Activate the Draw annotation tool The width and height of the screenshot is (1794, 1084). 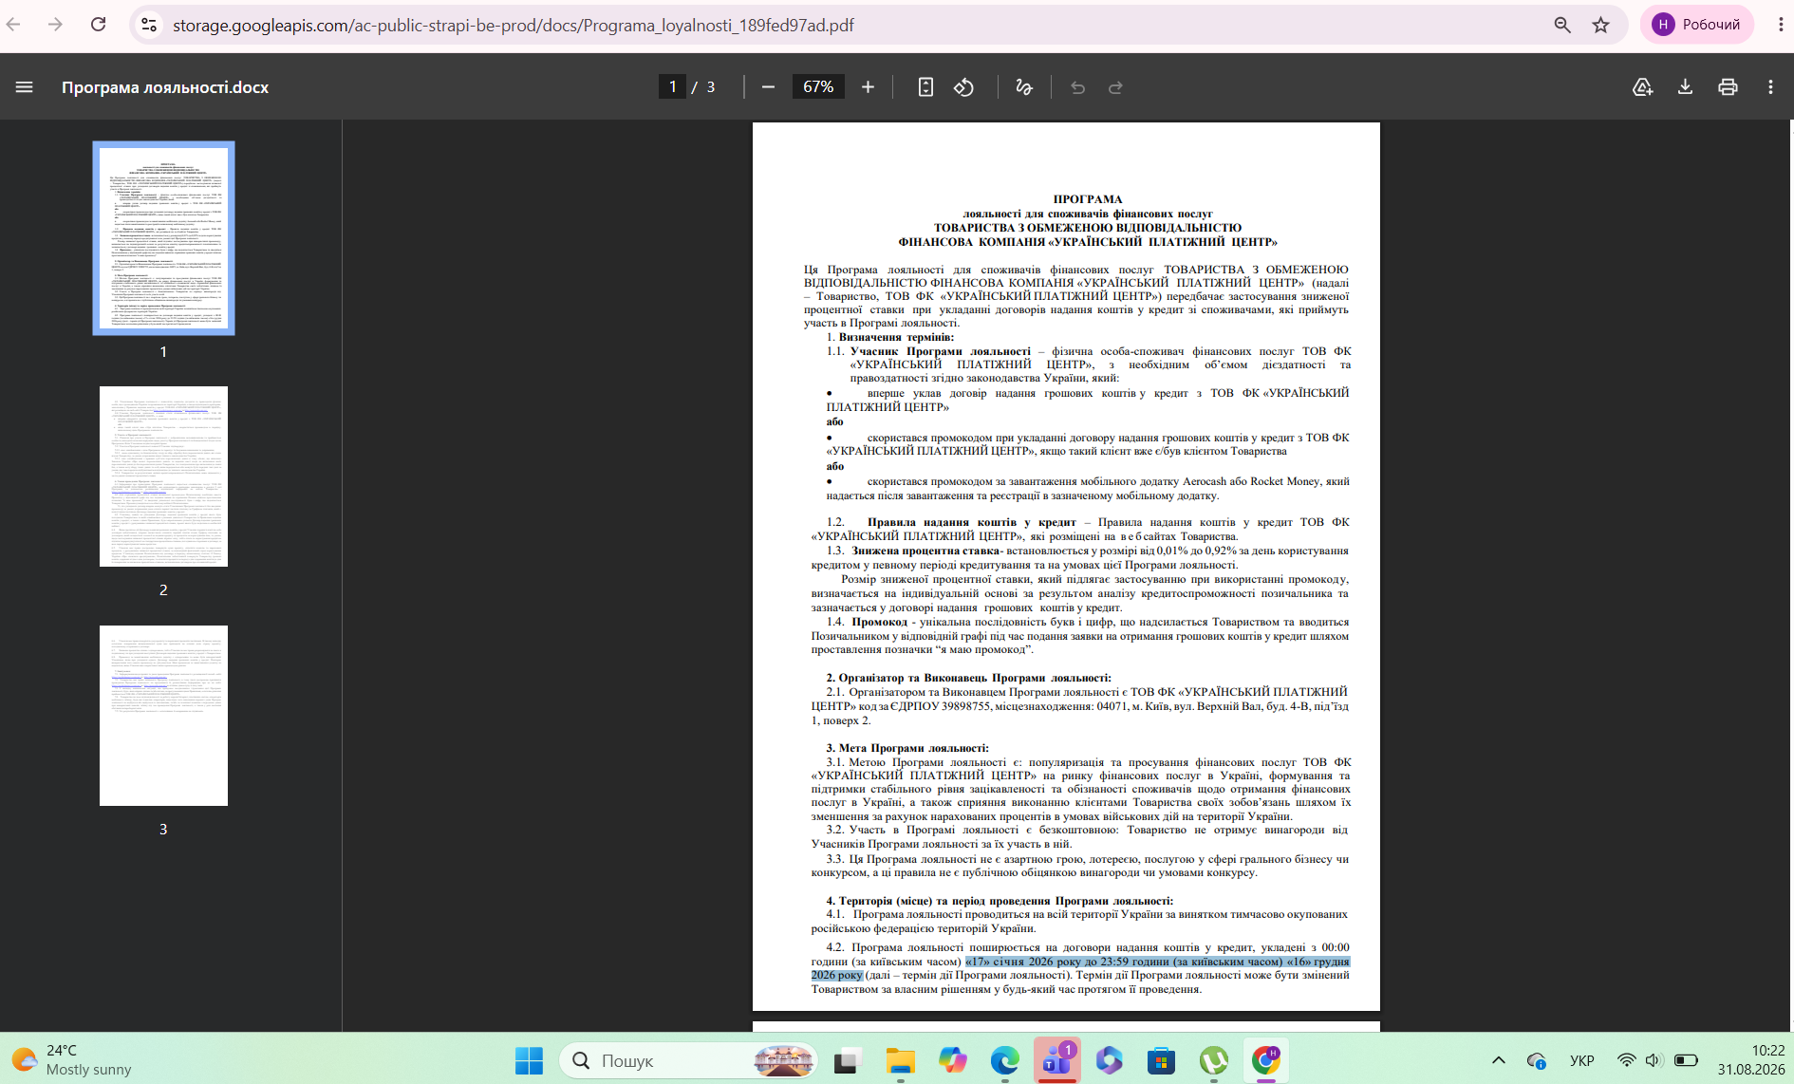[x=1024, y=87]
